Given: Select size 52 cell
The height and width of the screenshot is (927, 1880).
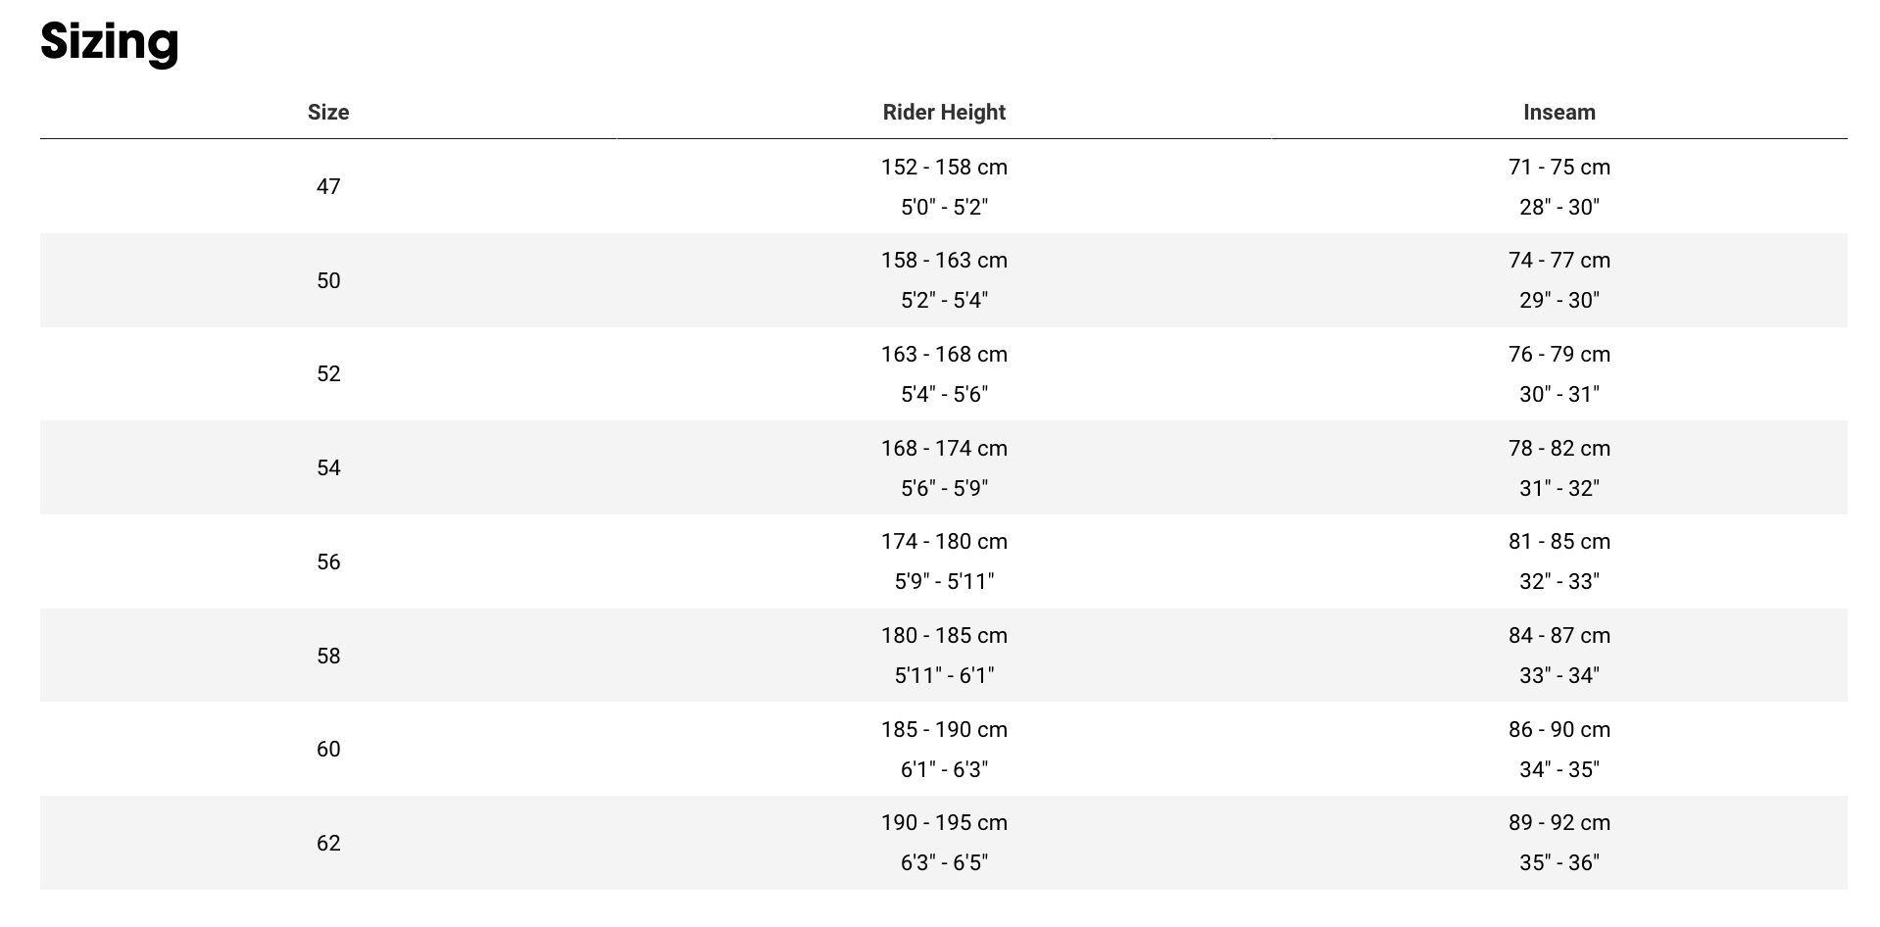Looking at the screenshot, I should coord(328,374).
